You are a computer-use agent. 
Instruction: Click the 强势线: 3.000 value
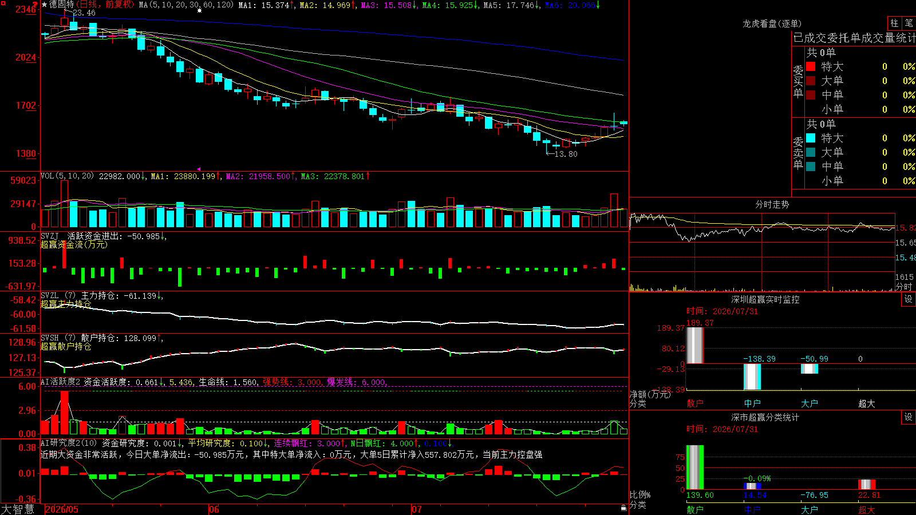pyautogui.click(x=293, y=382)
